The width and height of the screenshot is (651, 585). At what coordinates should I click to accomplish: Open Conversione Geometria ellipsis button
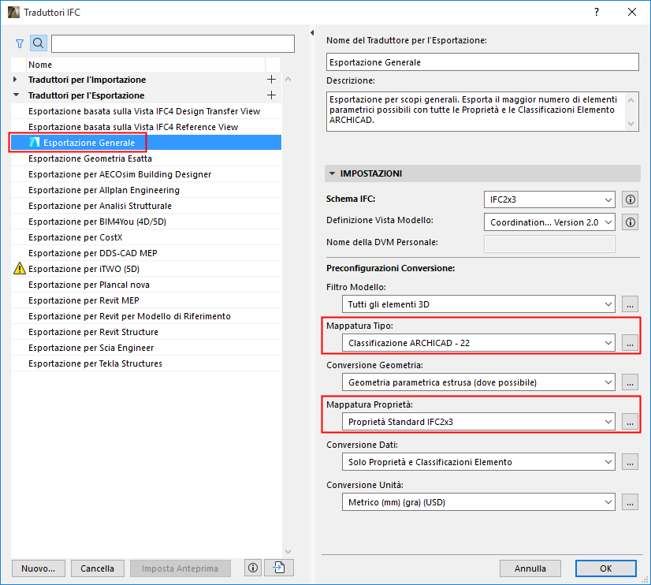(630, 382)
